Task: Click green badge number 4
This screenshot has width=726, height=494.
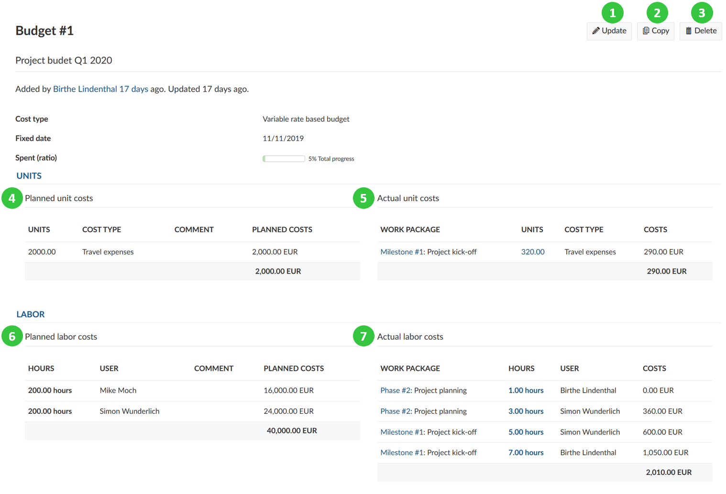Action: click(12, 198)
